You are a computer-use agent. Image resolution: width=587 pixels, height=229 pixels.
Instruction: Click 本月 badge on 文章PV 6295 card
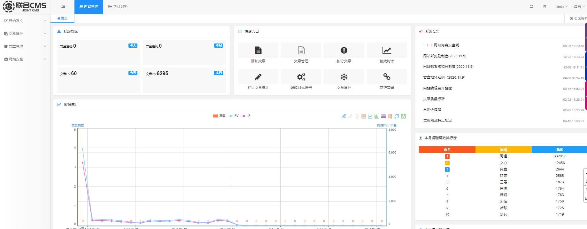tap(219, 73)
